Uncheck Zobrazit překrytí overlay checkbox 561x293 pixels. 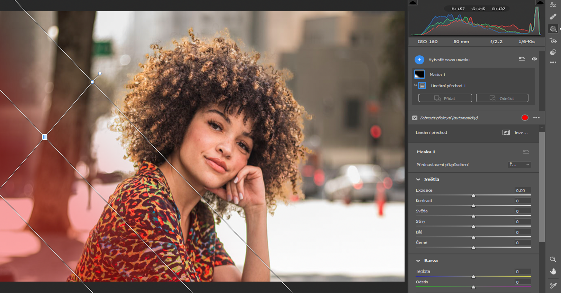pyautogui.click(x=415, y=118)
